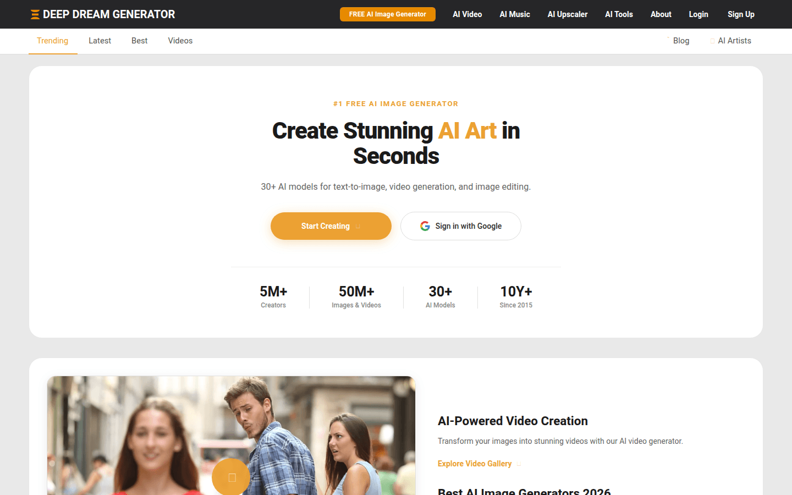Click the Login link
Viewport: 792px width, 495px height.
[698, 14]
